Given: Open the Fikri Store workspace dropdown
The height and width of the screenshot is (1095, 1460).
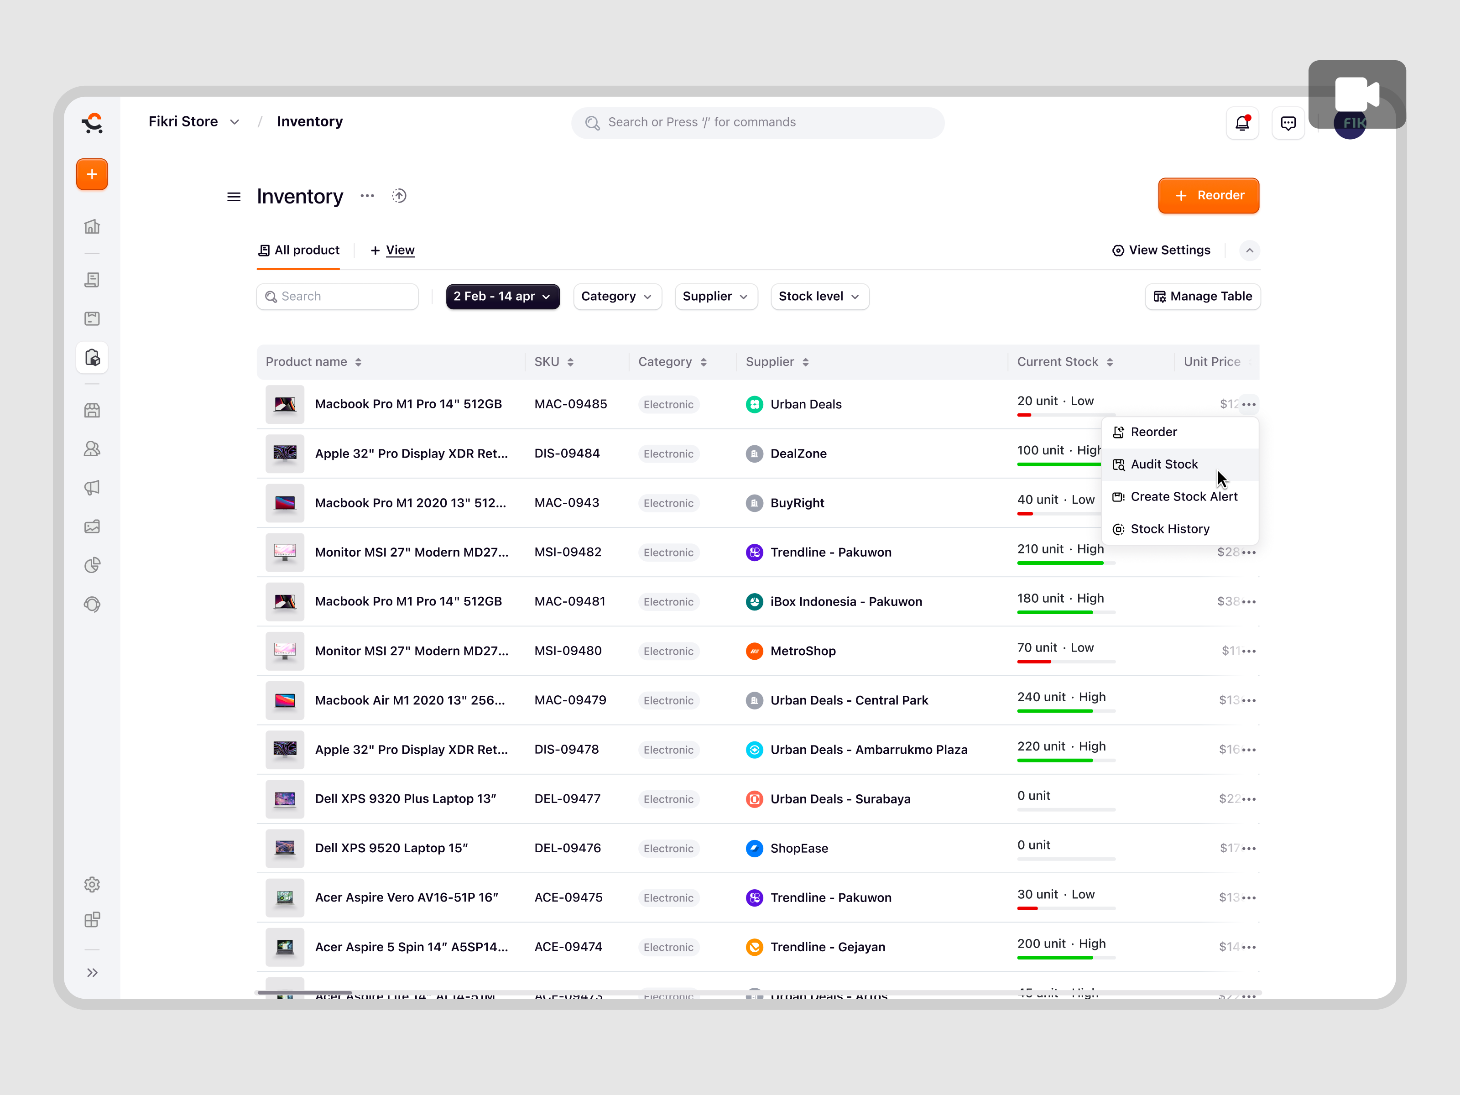Looking at the screenshot, I should pos(194,121).
